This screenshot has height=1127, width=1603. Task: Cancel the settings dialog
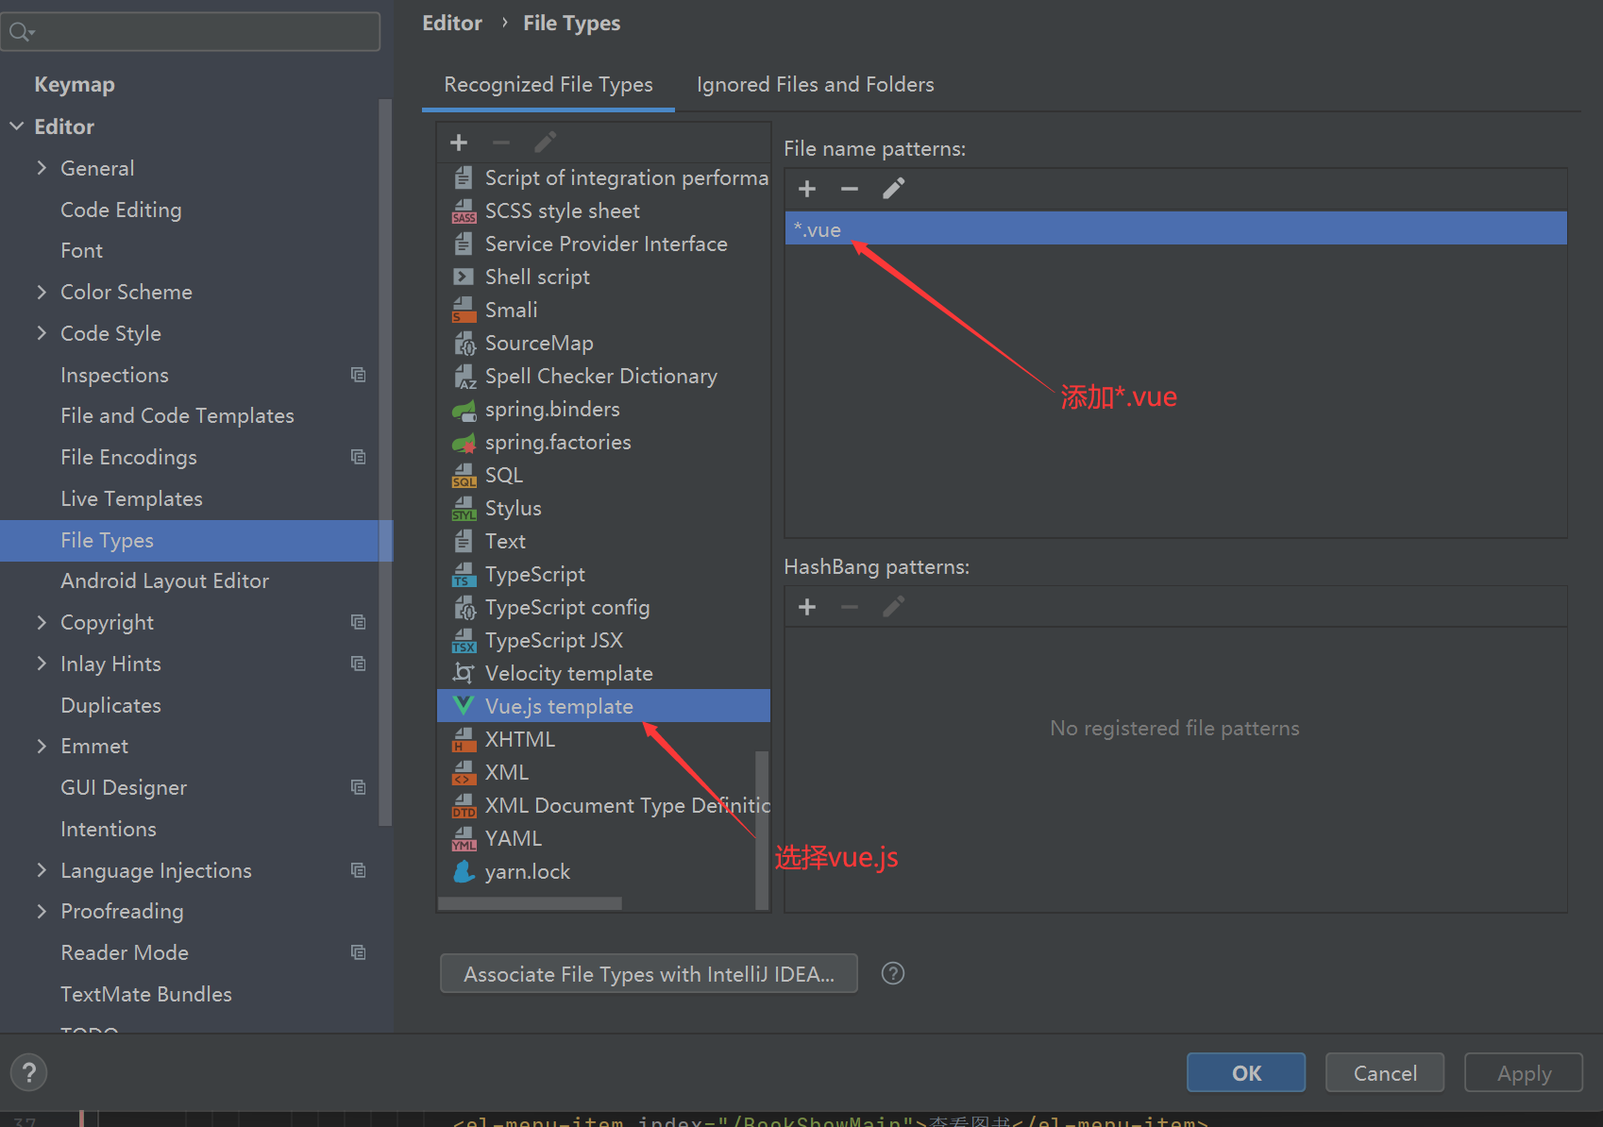(x=1385, y=1072)
